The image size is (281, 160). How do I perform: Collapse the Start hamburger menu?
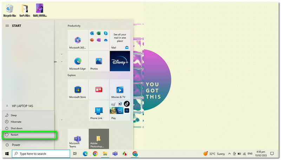(x=7, y=26)
